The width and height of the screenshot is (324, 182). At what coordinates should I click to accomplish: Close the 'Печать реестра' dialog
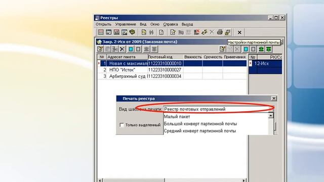tap(274, 99)
